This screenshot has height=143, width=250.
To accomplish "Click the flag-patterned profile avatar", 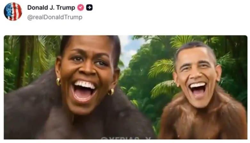I will pos(13,11).
